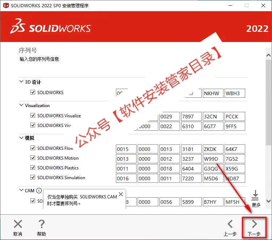Collapse the 模拟 section
The height and width of the screenshot is (240, 272).
21,138
